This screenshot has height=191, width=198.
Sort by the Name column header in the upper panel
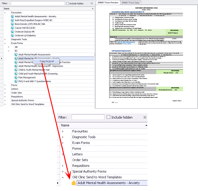(x=49, y=9)
